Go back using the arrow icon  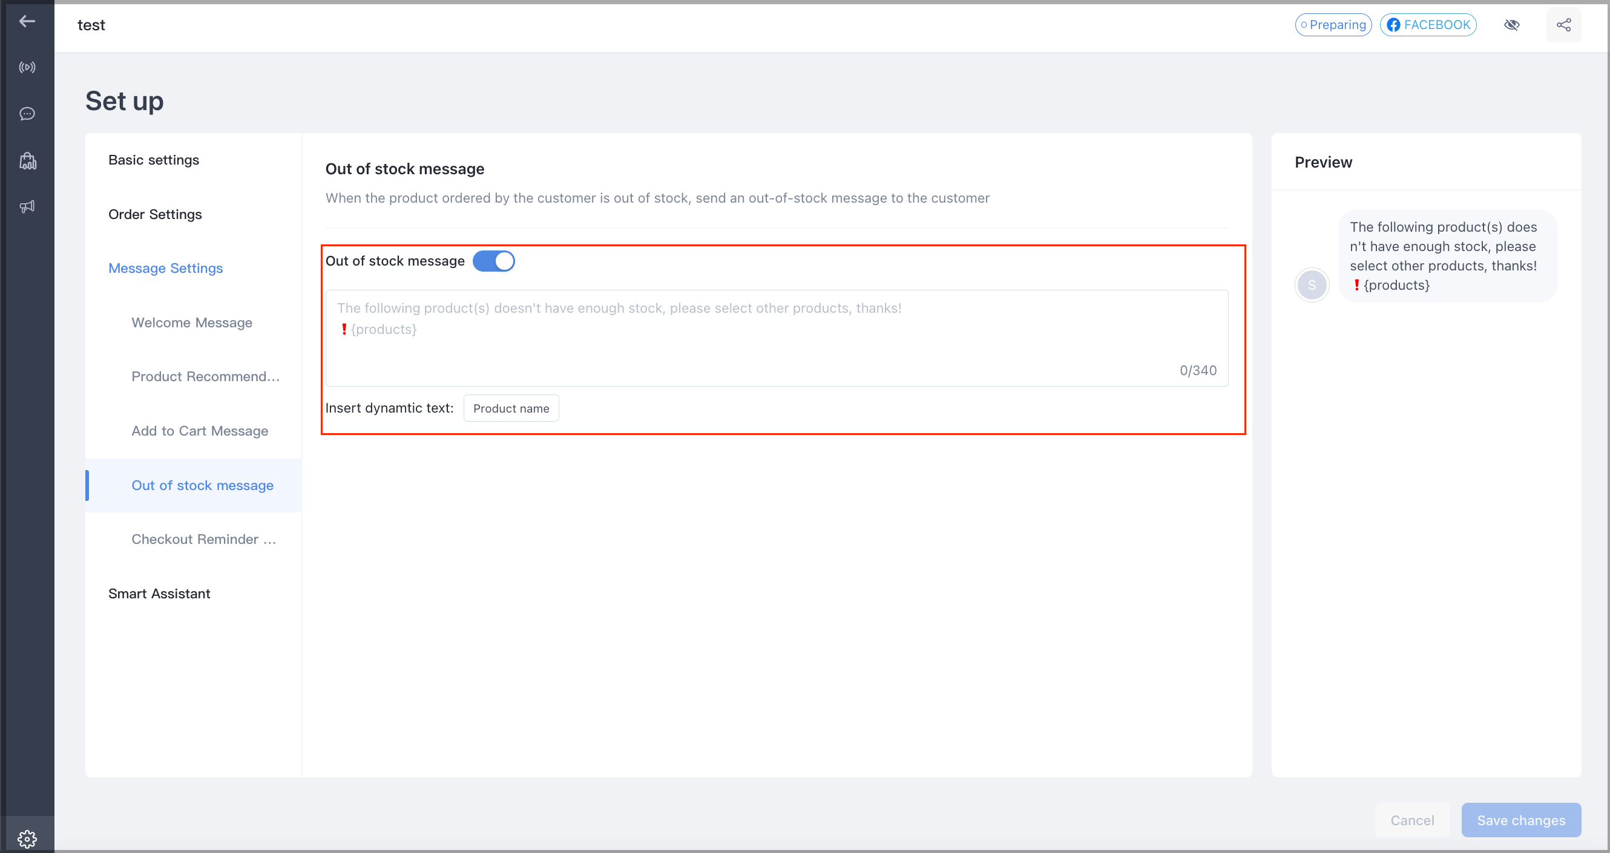(27, 21)
